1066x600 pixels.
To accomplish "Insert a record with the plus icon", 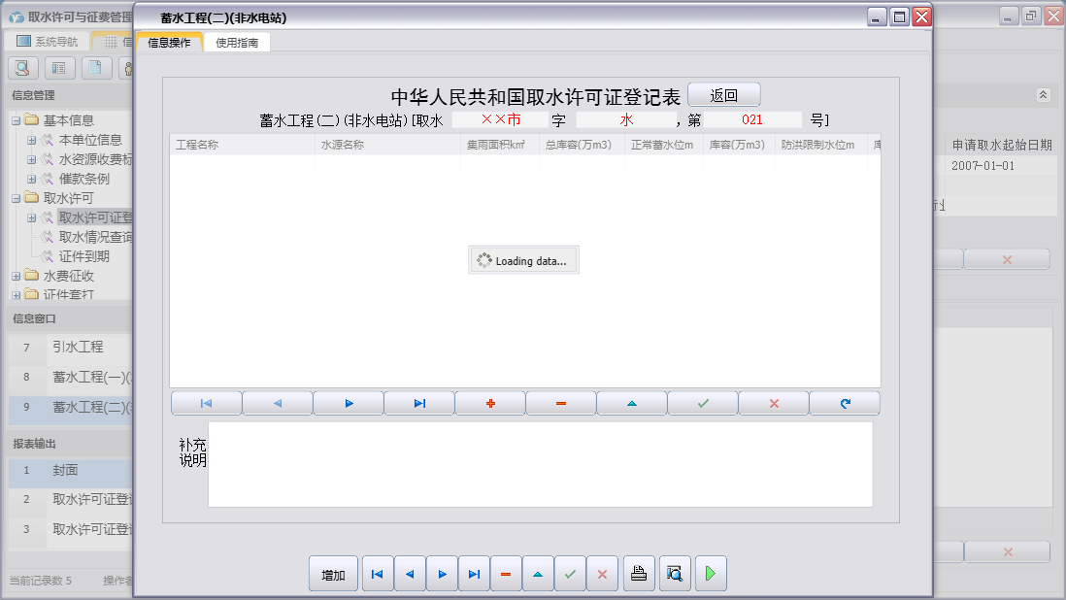I will tap(490, 403).
